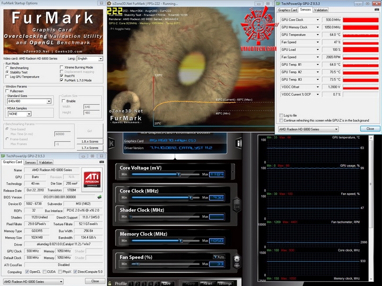
Task: Open Sensors tab in bottom-left GPU-Z window
Action: pos(30,162)
